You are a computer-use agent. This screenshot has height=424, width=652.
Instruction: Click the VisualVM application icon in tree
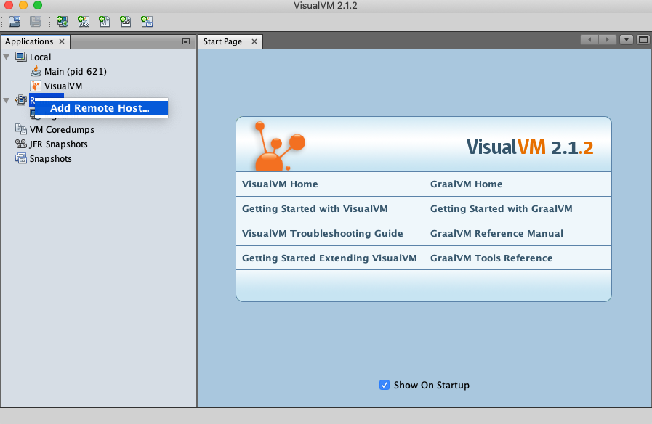coord(36,86)
